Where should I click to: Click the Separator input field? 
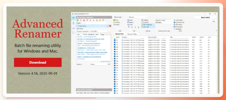pos(167,22)
